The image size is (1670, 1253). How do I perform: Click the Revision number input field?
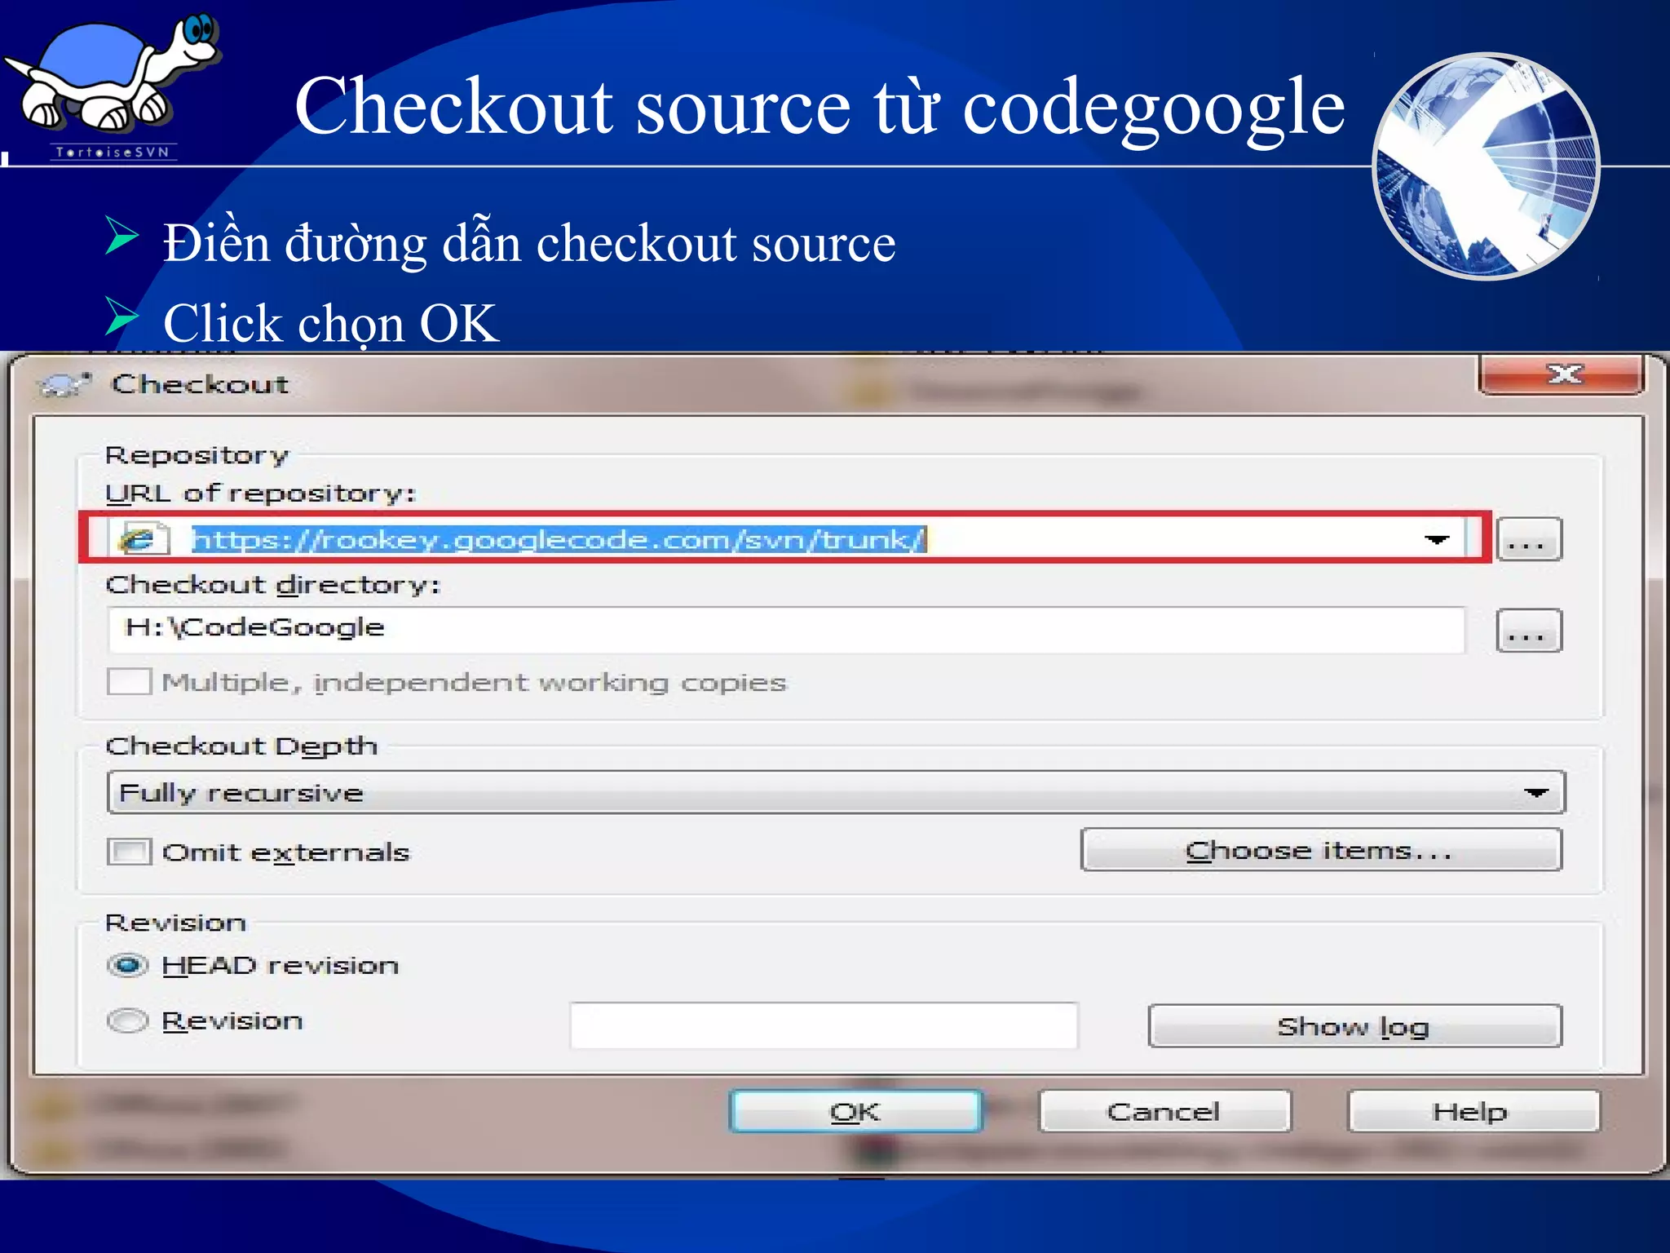[824, 1025]
